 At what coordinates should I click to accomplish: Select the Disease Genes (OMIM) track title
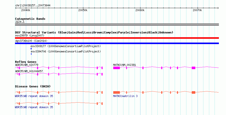(33, 87)
